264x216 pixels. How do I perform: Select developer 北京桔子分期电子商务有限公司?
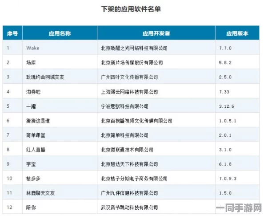[x=134, y=179]
